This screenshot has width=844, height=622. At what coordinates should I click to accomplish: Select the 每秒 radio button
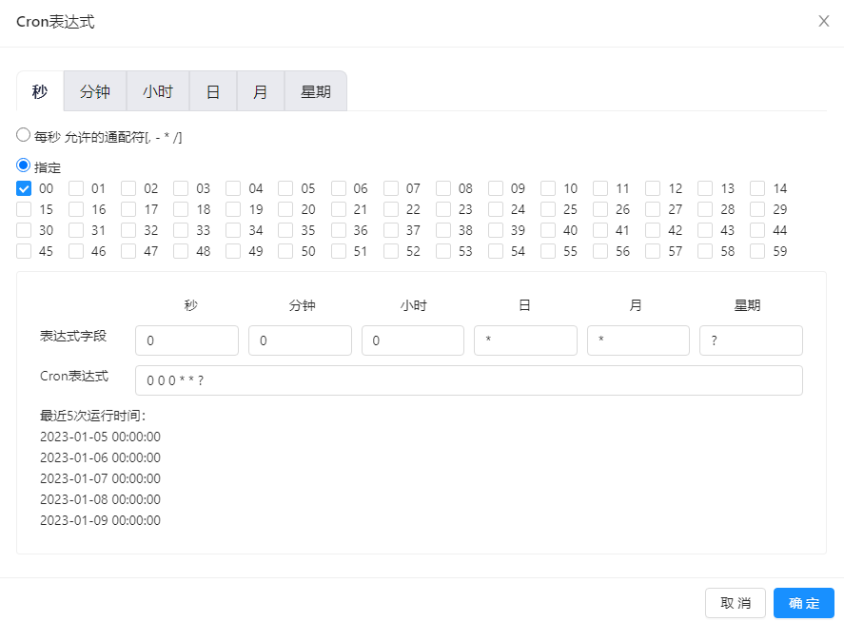point(24,135)
